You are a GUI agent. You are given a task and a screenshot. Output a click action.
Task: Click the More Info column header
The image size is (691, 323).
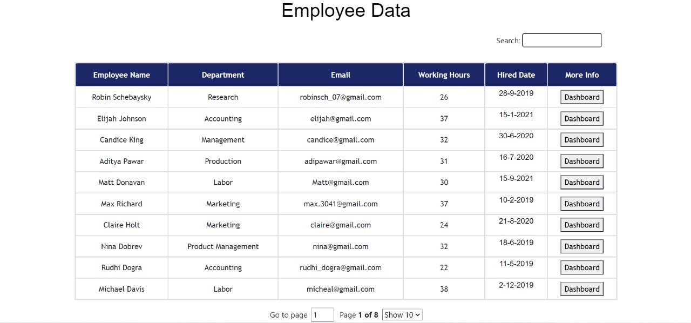click(x=581, y=75)
